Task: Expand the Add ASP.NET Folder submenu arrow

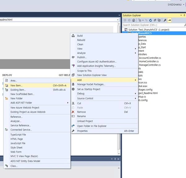Action: point(68,103)
